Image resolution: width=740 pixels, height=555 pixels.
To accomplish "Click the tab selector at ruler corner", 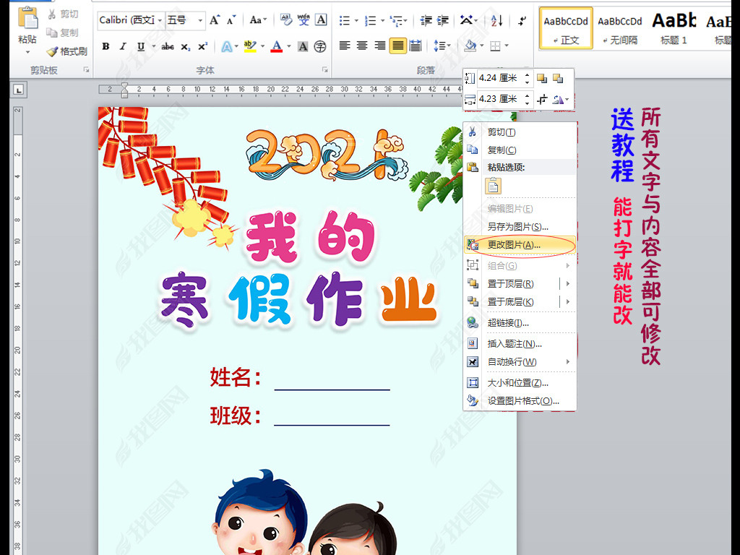I will point(18,90).
